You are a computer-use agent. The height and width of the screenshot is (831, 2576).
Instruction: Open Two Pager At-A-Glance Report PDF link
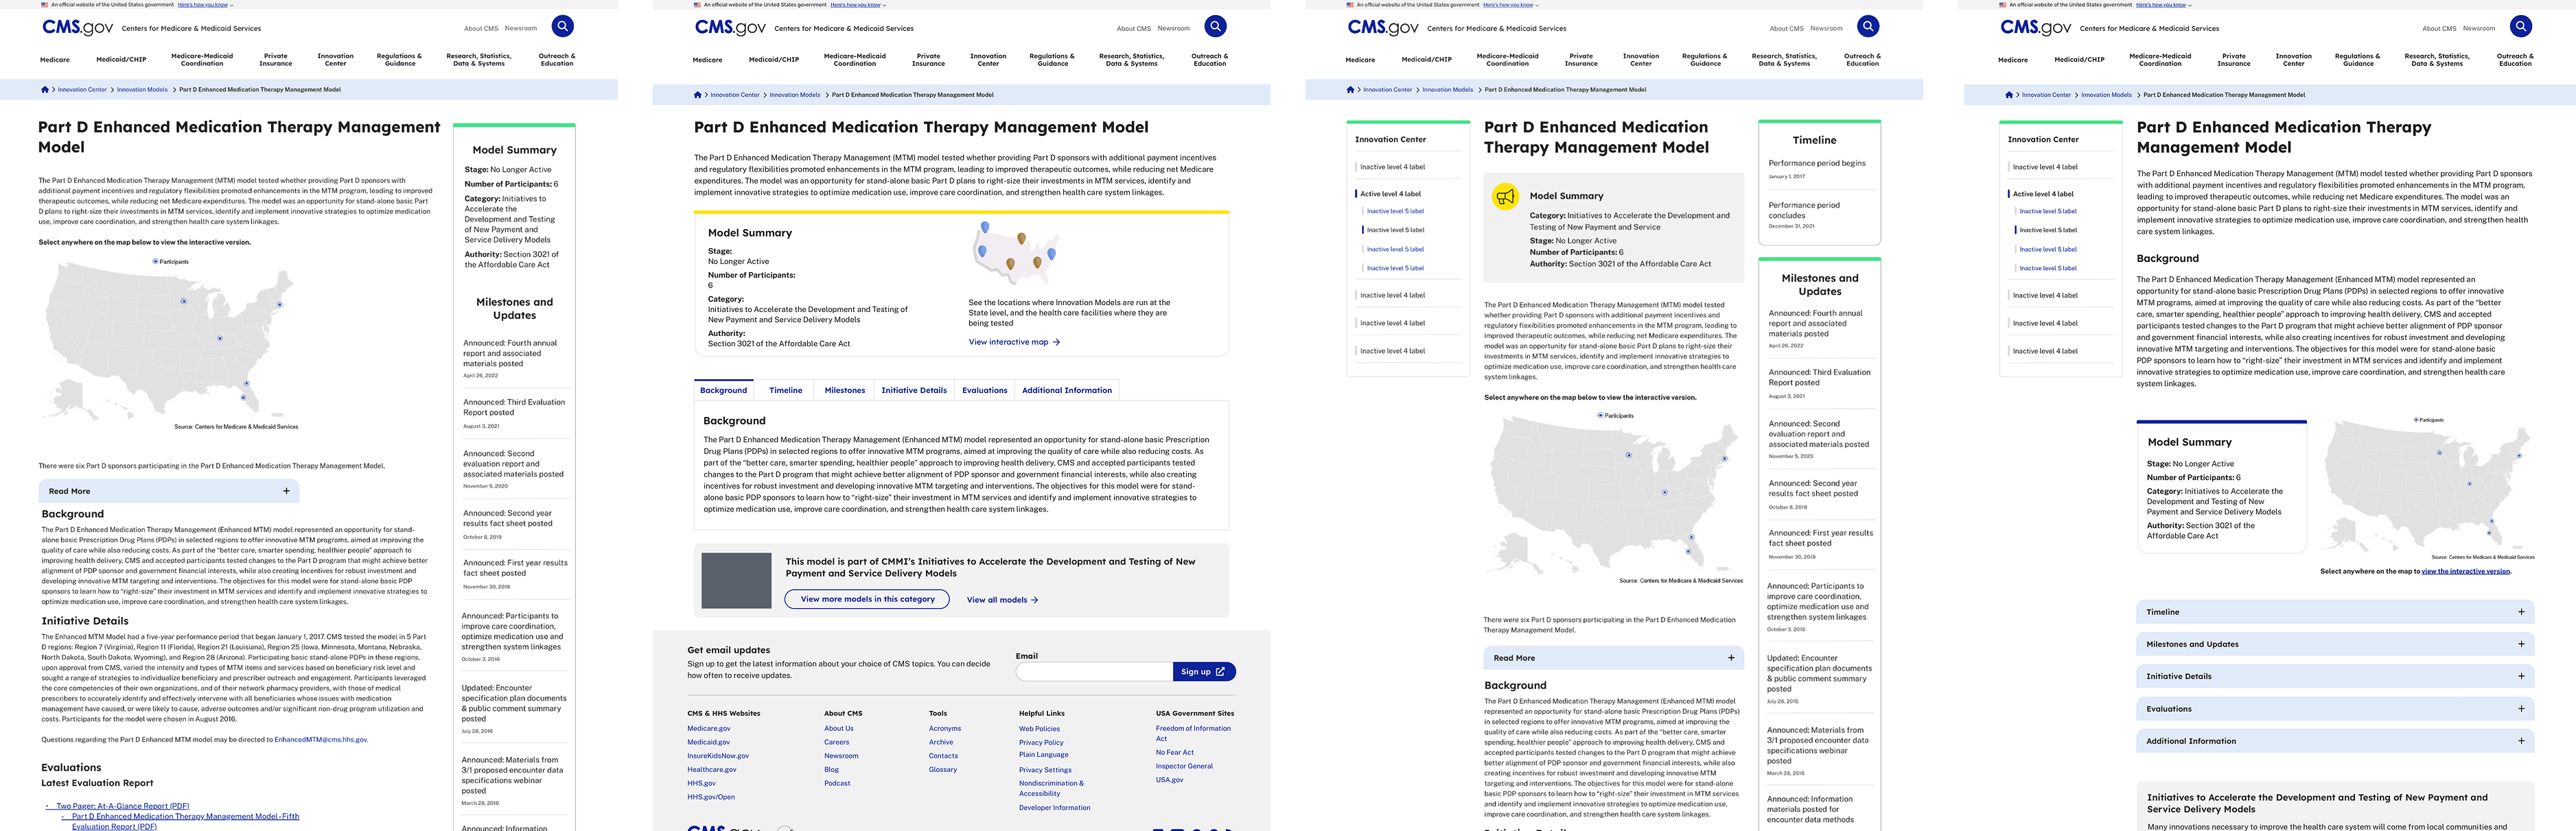tap(122, 806)
